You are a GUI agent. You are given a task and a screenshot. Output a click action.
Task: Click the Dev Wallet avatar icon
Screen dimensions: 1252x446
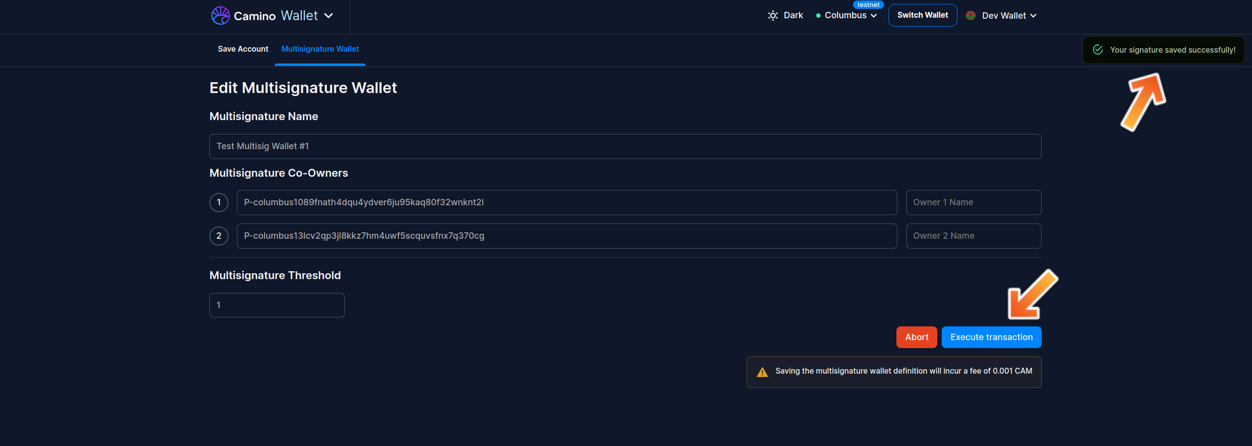point(971,16)
